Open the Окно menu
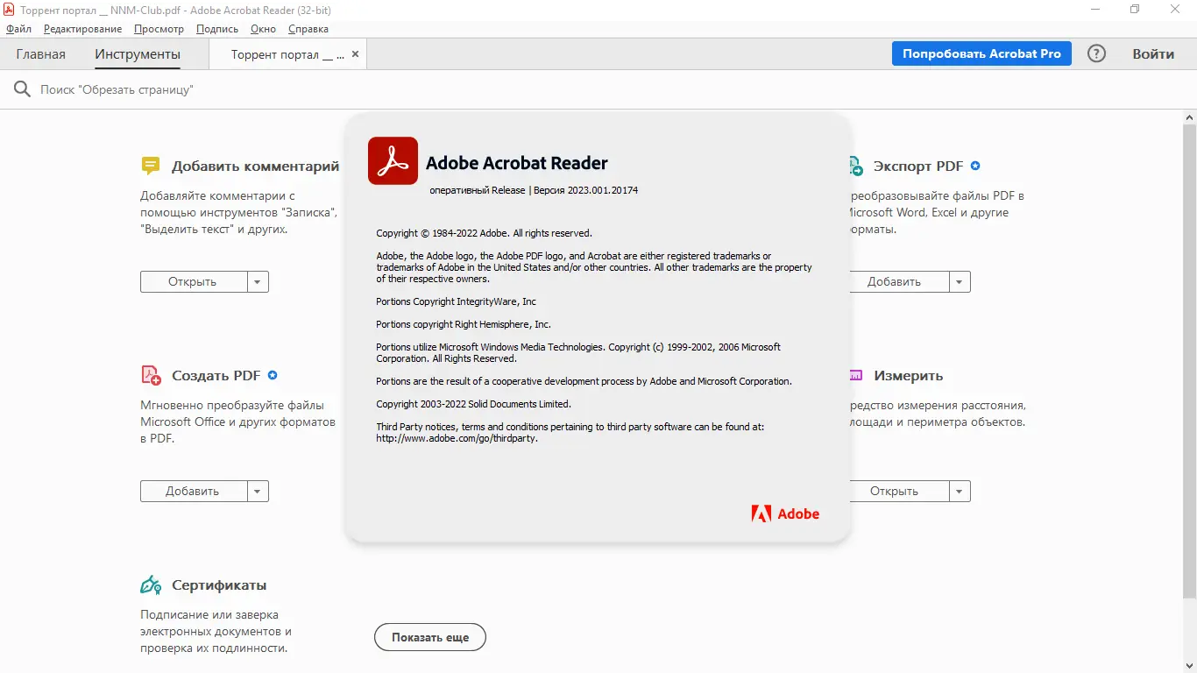The height and width of the screenshot is (673, 1197). point(263,29)
